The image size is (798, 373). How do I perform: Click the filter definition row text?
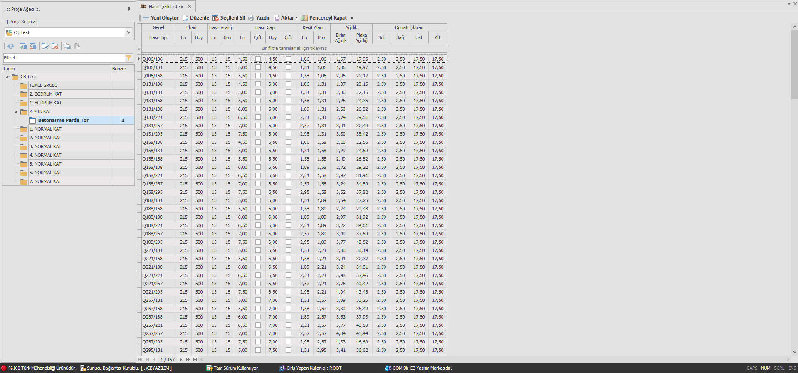[x=294, y=48]
